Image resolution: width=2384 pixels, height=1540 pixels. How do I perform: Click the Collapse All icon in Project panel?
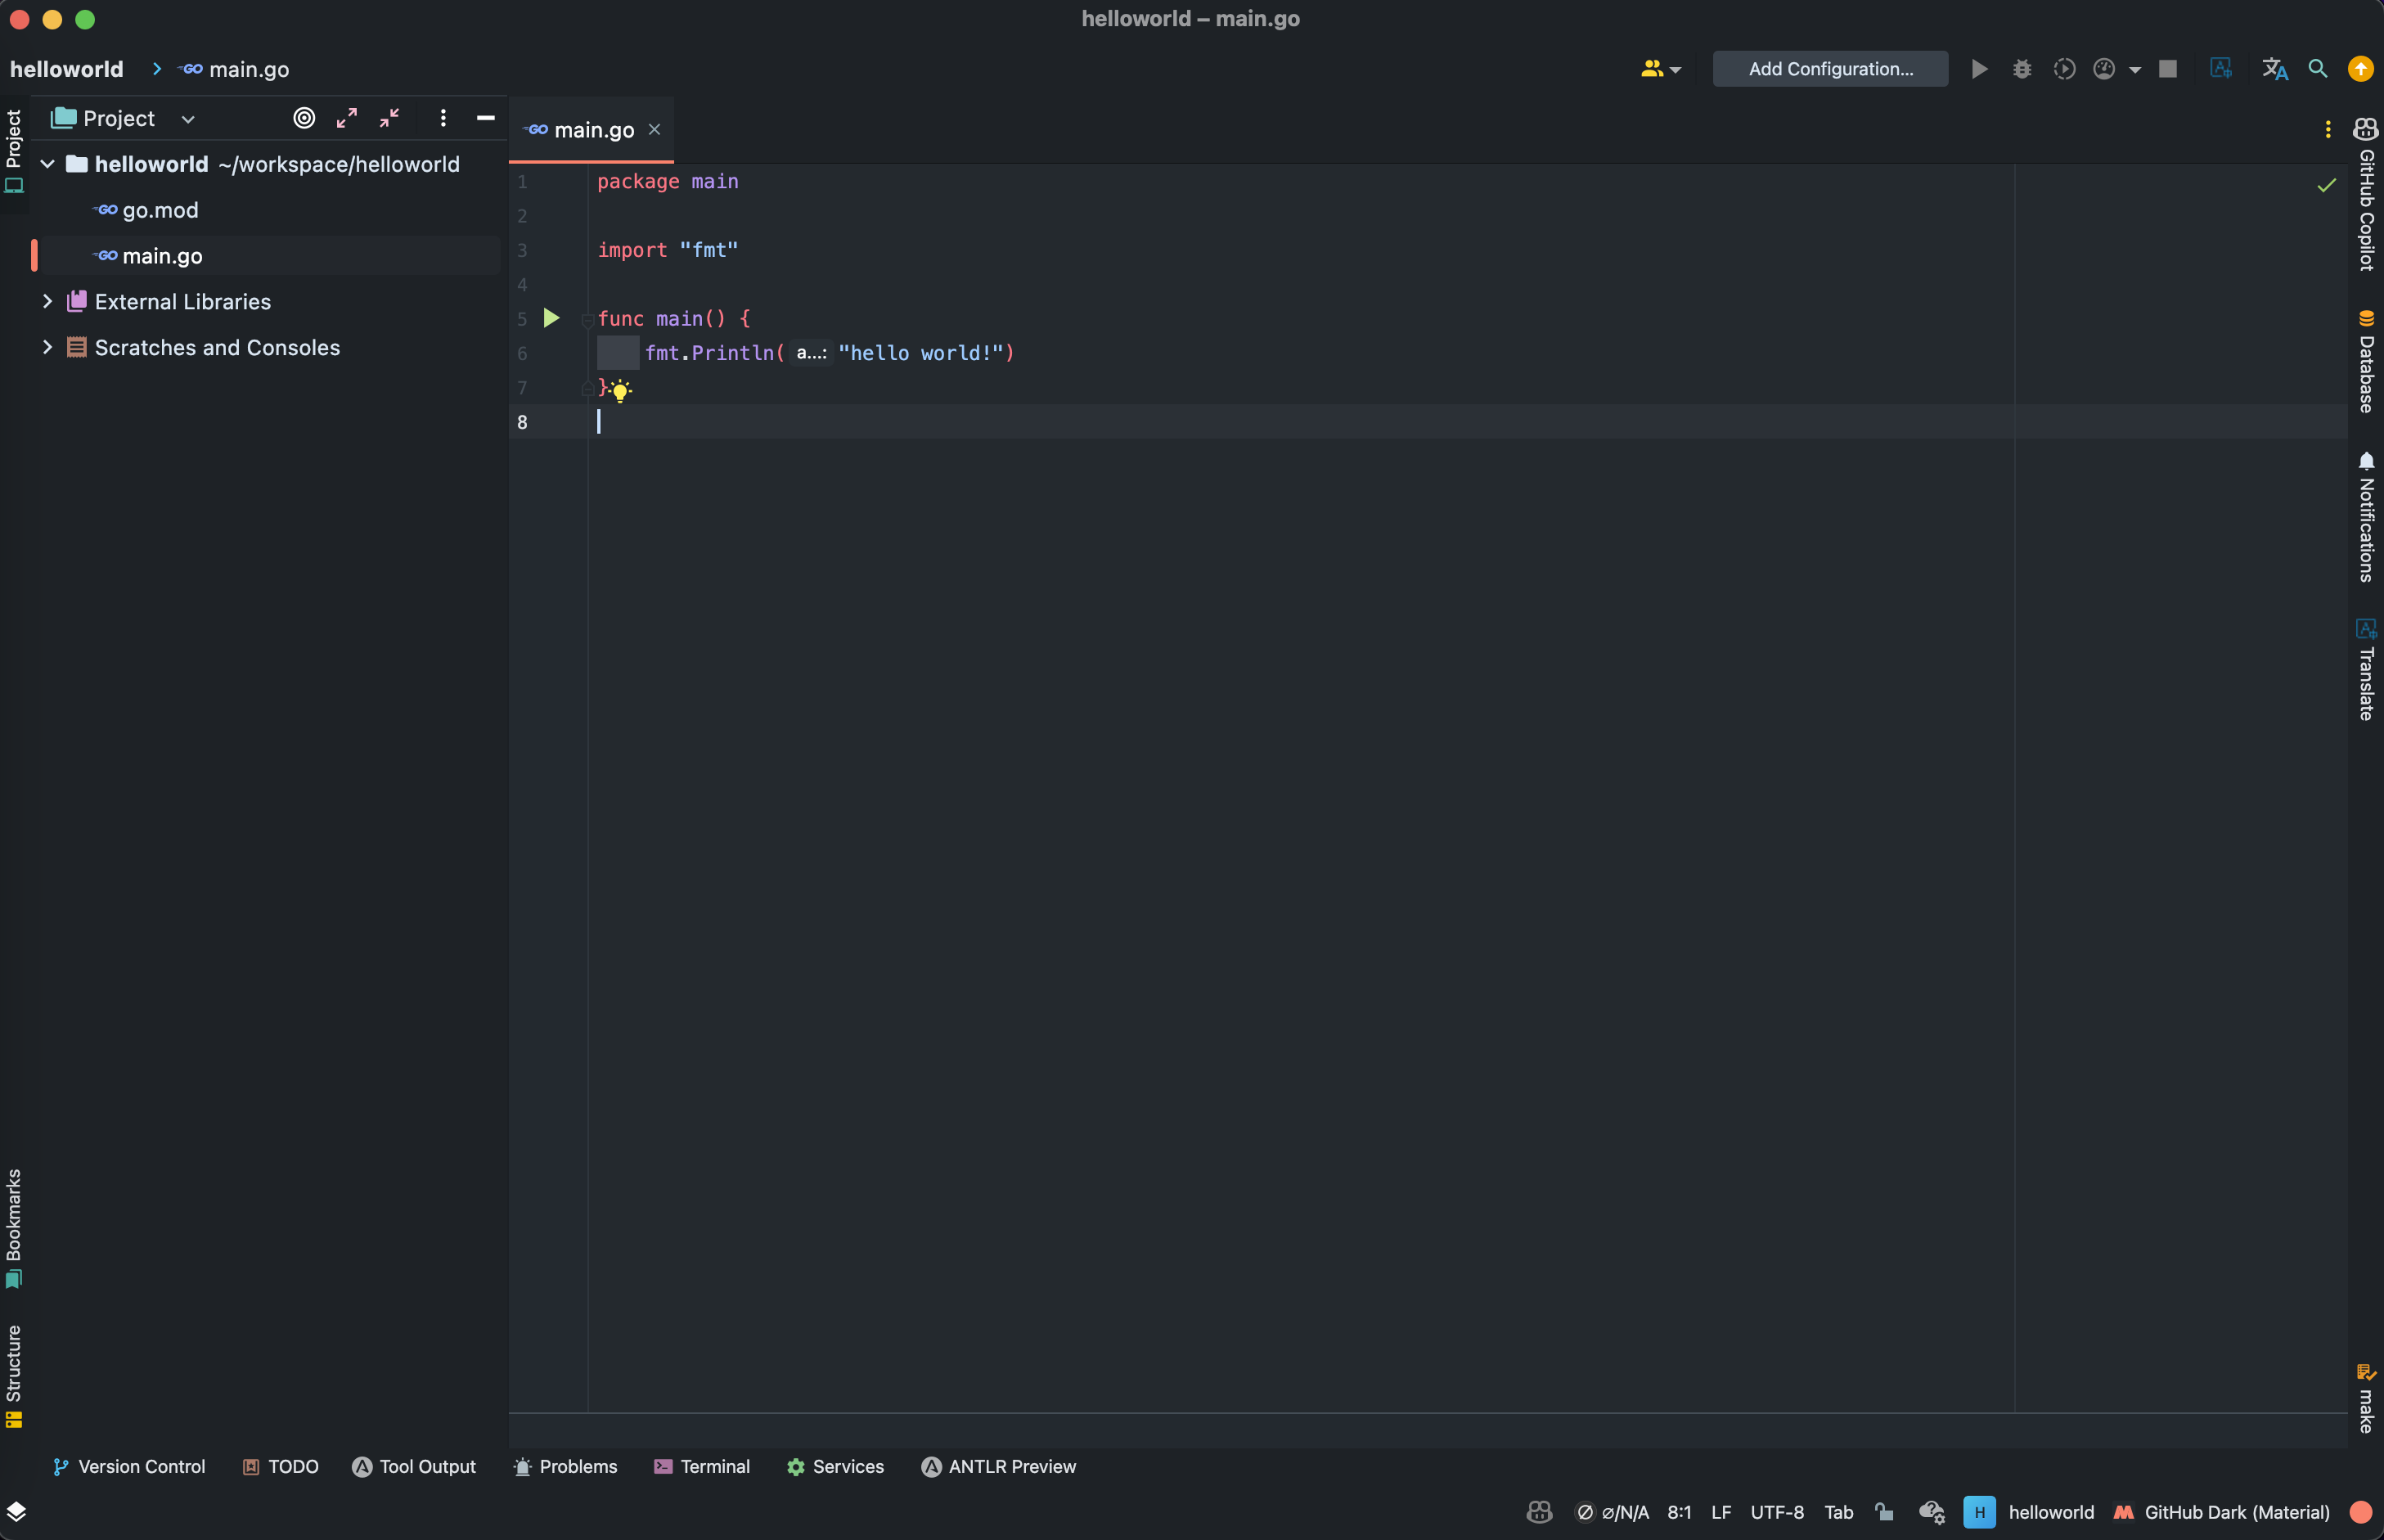tap(390, 118)
